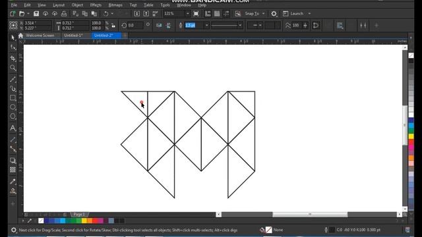Select the Shape edit tool
The height and width of the screenshot is (237, 422).
pos(13,47)
